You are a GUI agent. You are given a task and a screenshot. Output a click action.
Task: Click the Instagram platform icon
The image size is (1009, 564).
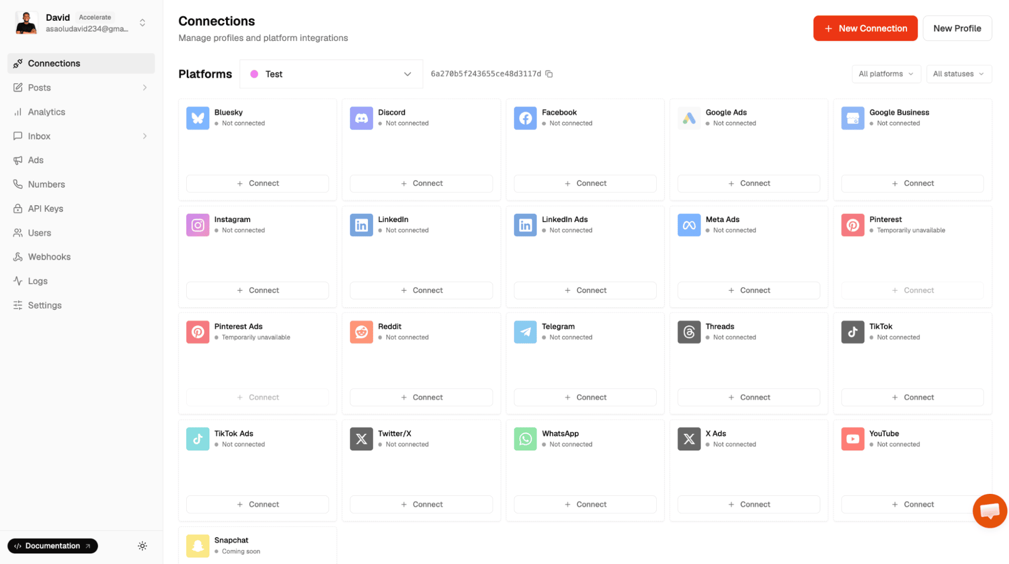[197, 225]
